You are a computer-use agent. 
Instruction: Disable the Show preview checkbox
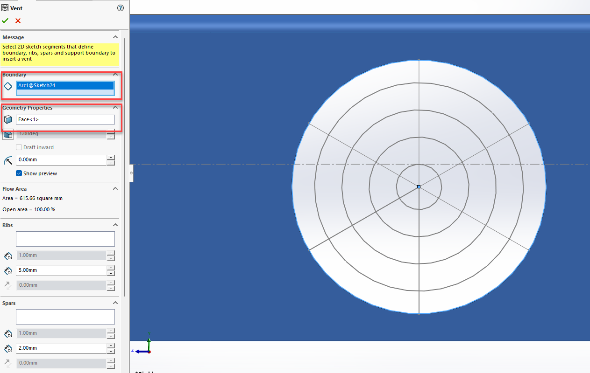coord(19,173)
